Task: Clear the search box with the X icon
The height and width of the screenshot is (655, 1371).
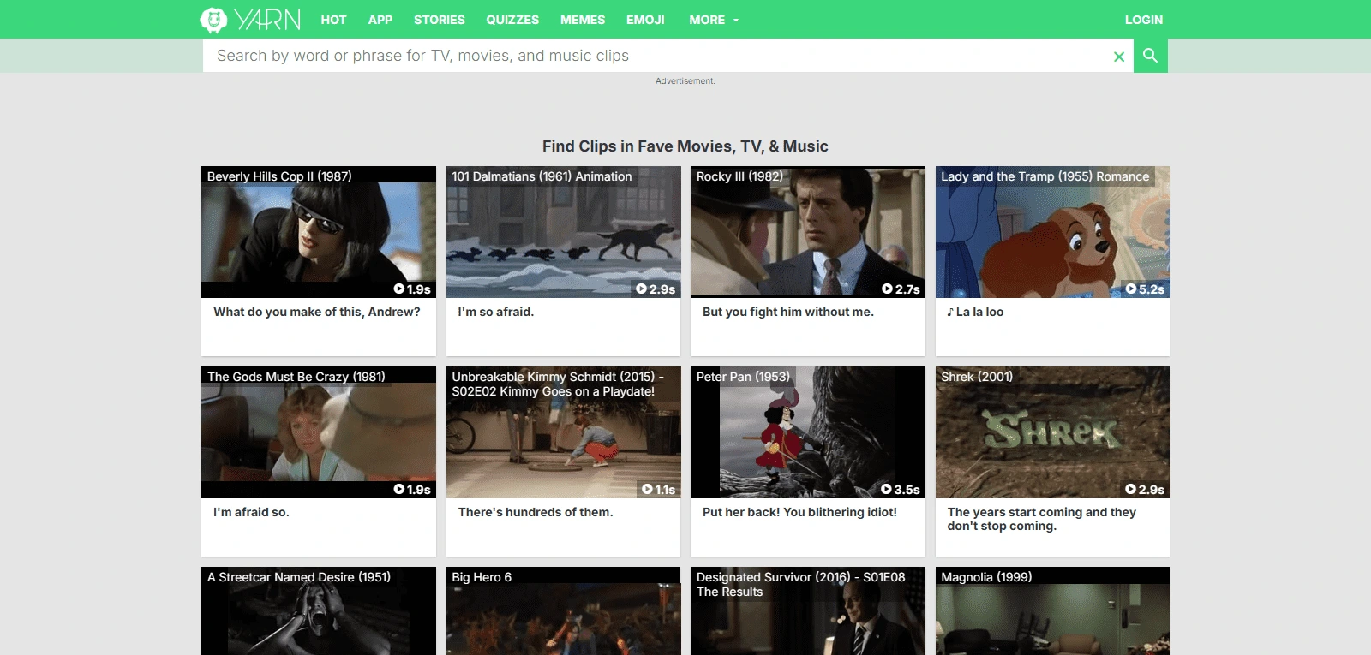Action: click(x=1118, y=57)
